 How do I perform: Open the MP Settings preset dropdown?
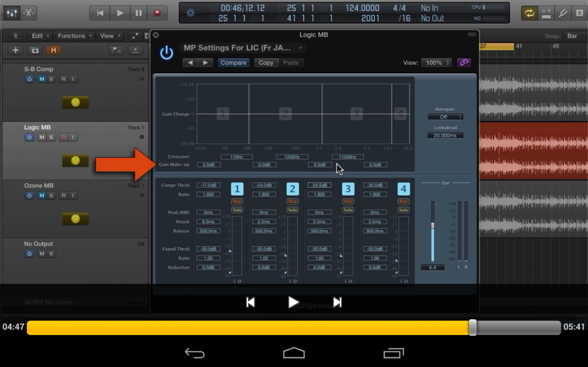pyautogui.click(x=243, y=48)
